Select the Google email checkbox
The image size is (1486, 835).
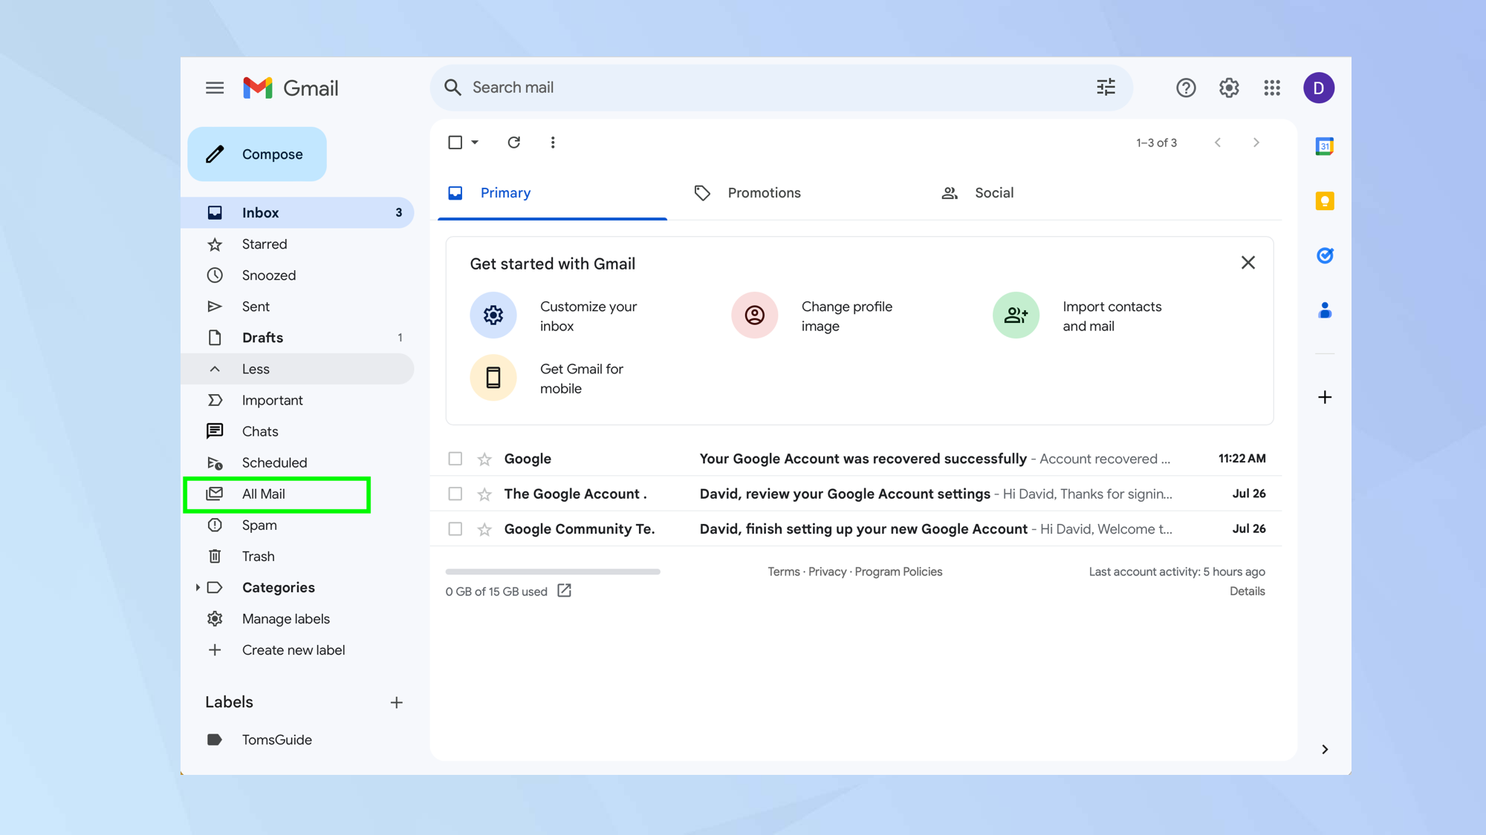click(455, 459)
